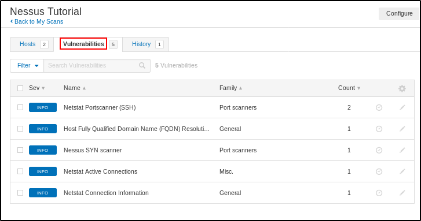Click the INFO badge for Netstat Portscanner (SSH)
421x221 pixels.
(43, 107)
